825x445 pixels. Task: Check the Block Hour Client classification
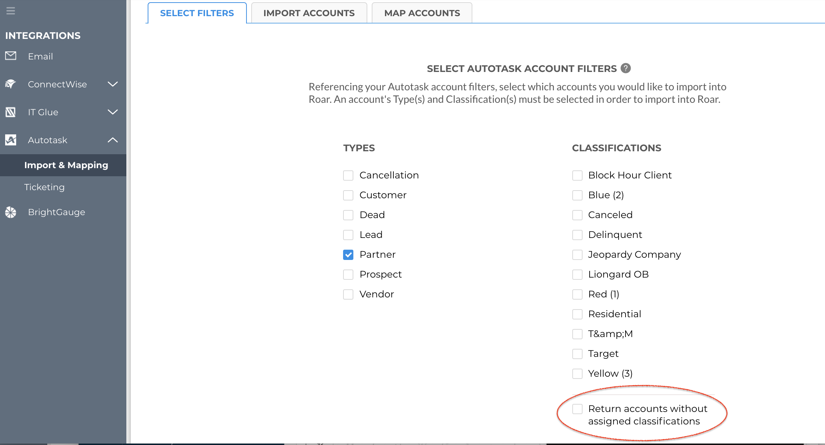577,176
